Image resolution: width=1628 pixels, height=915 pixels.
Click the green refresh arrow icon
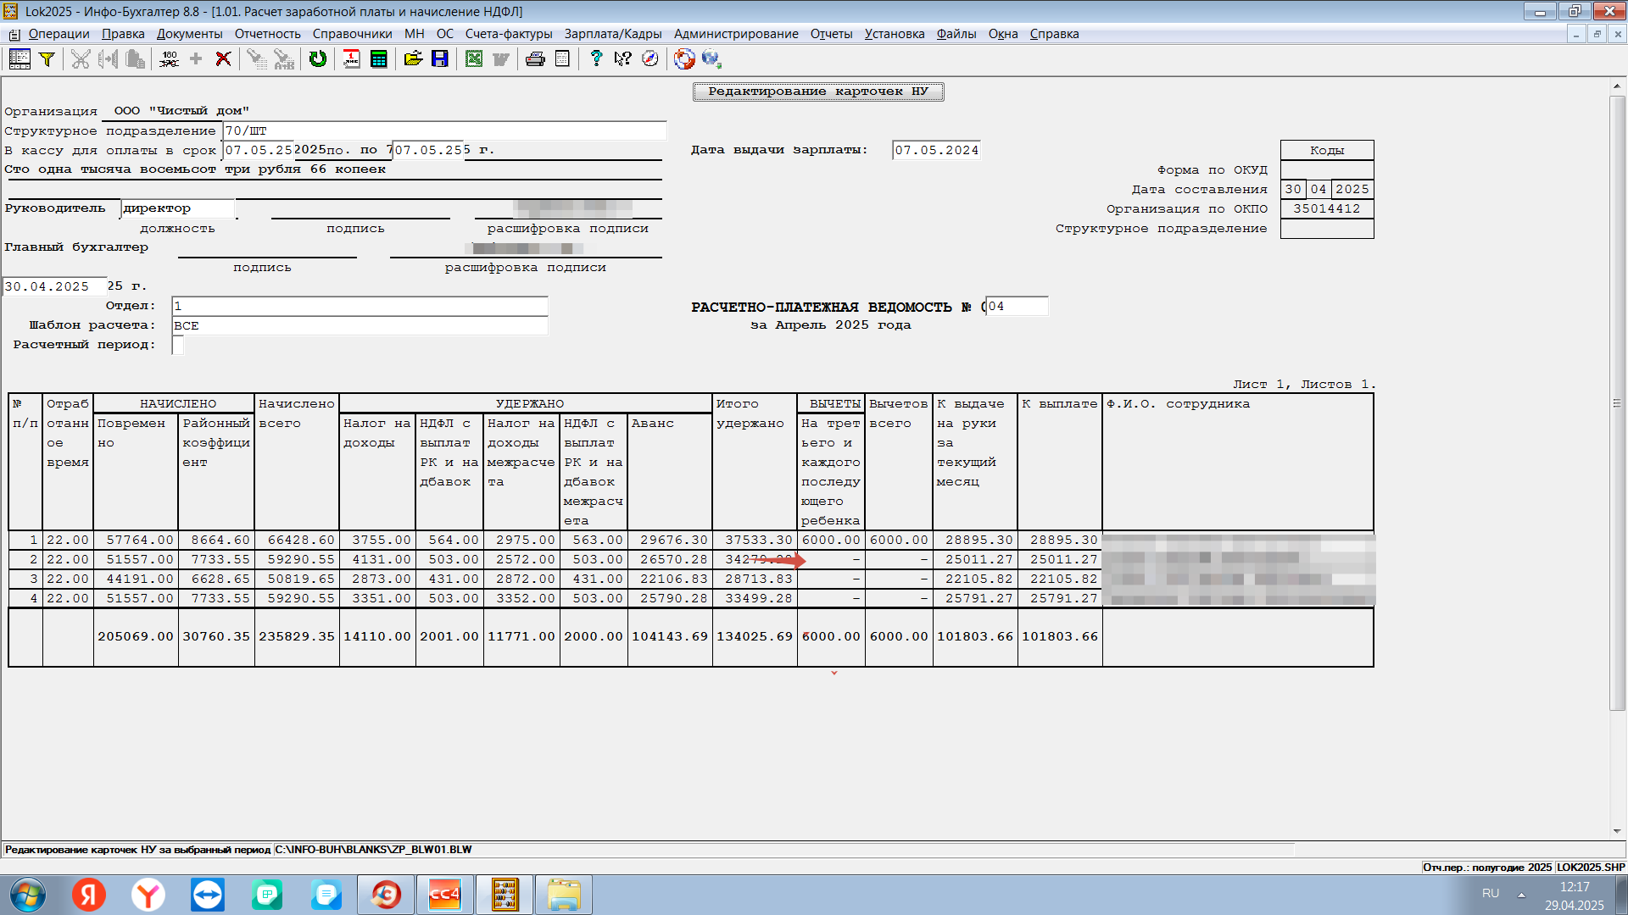coord(318,58)
